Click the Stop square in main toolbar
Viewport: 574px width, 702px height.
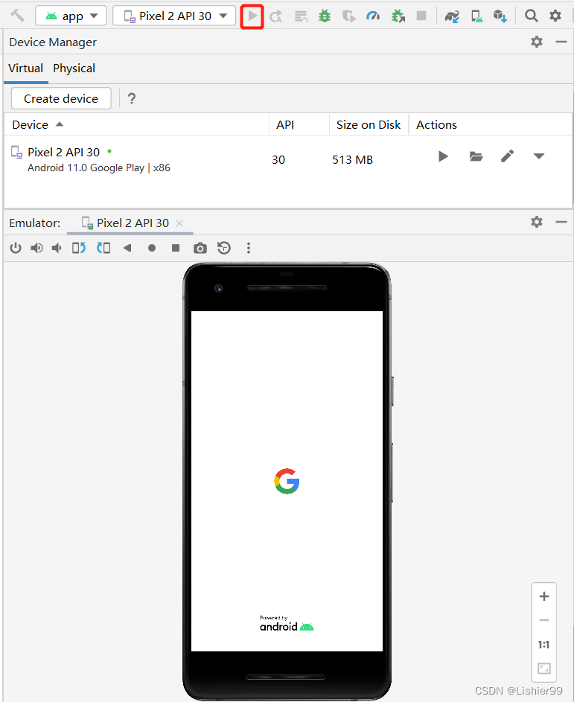[x=421, y=16]
